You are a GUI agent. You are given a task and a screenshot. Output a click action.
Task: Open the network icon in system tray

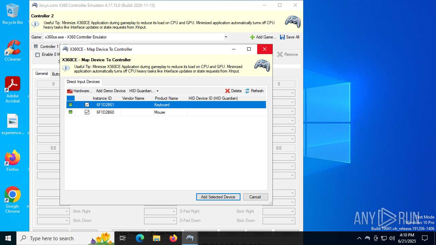click(x=384, y=238)
